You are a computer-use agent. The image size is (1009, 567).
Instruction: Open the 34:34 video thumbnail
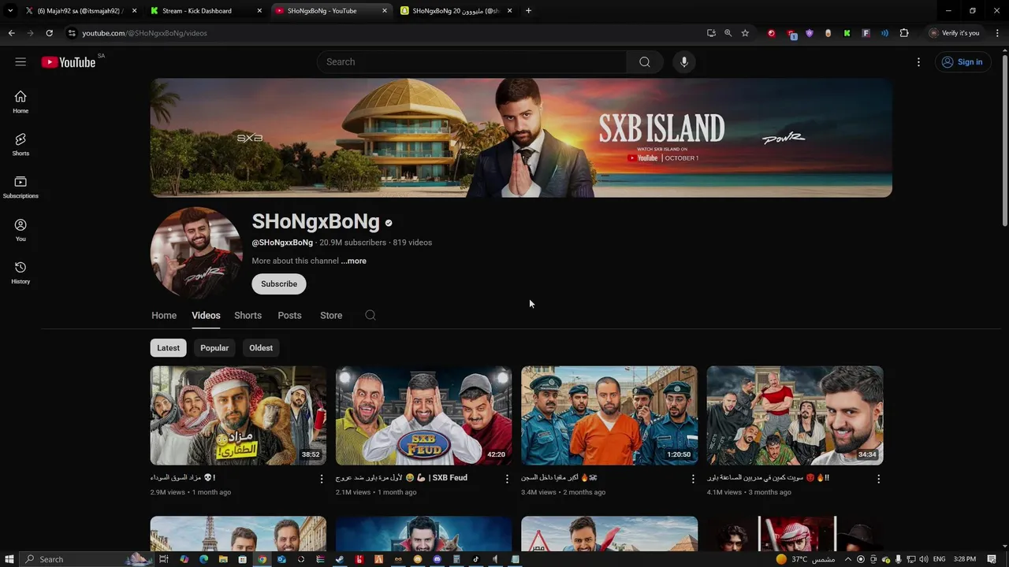(x=795, y=415)
